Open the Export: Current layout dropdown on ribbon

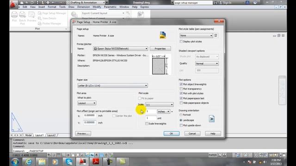pyautogui.click(x=103, y=13)
